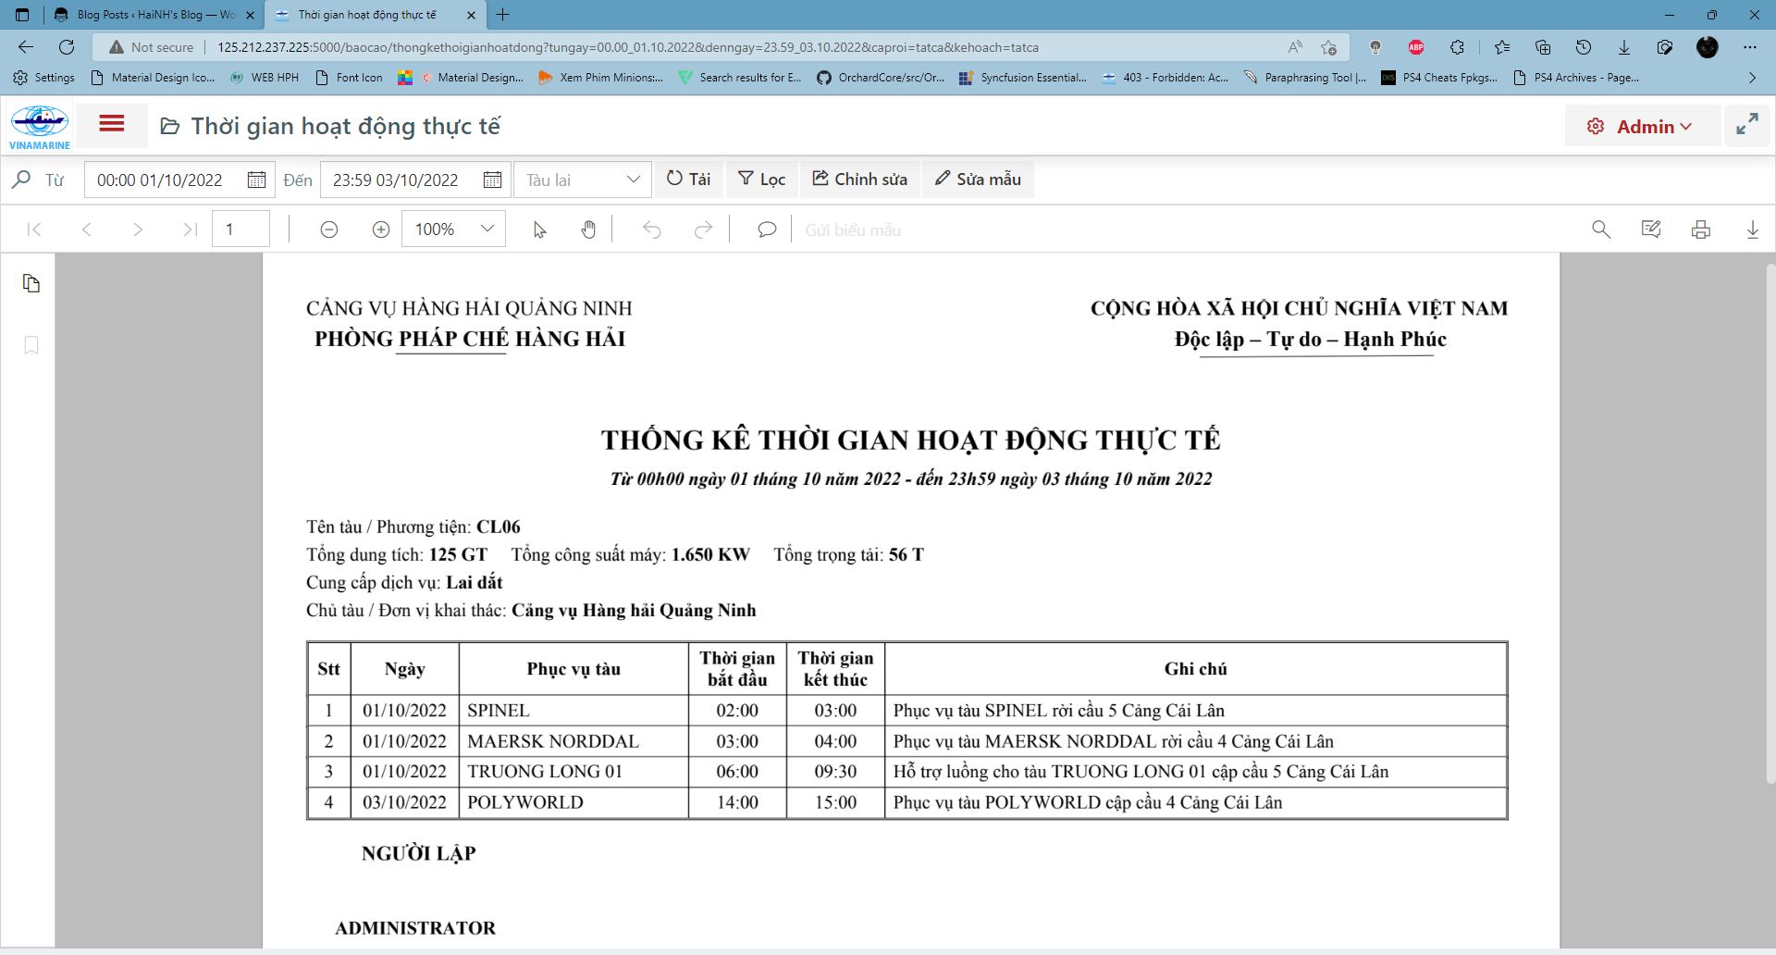1776x955 pixels.
Task: Switch to Blog Posts browser tab
Action: click(x=154, y=15)
